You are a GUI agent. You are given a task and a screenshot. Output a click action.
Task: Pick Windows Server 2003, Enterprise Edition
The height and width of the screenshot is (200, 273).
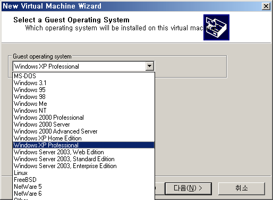(x=83, y=166)
